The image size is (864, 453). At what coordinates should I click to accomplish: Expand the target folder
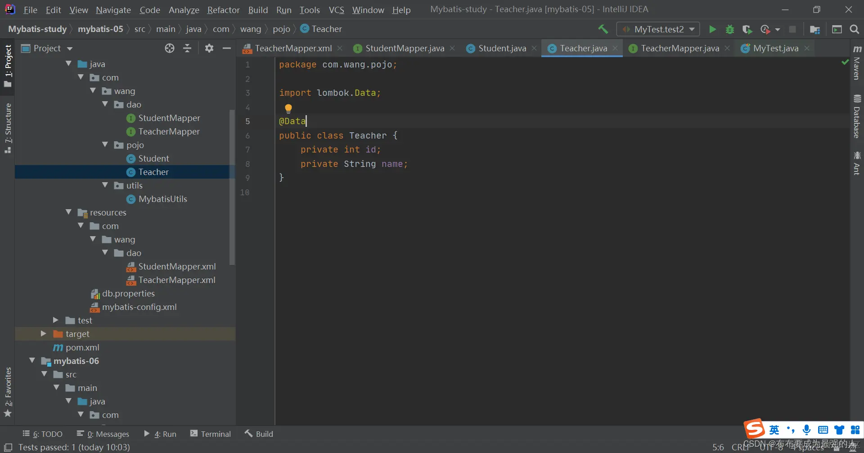tap(44, 334)
